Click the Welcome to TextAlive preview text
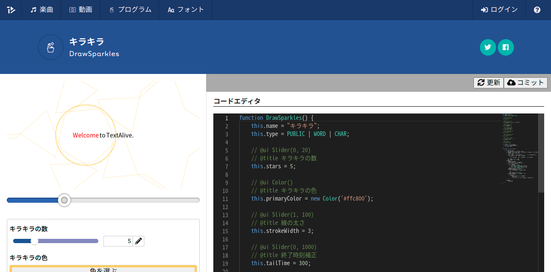Screen dimensions: 551x272 click(x=103, y=135)
